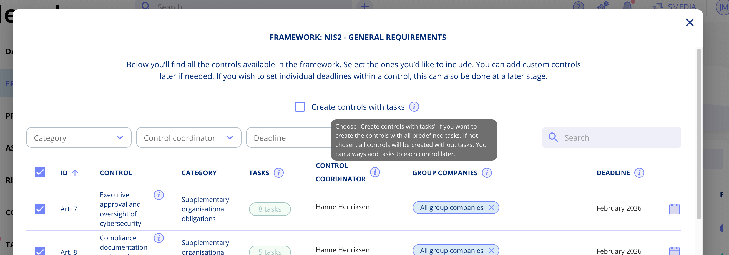Open the calendar picker for Art. 7 deadline
Viewport: 729px width, 255px height.
pos(674,209)
